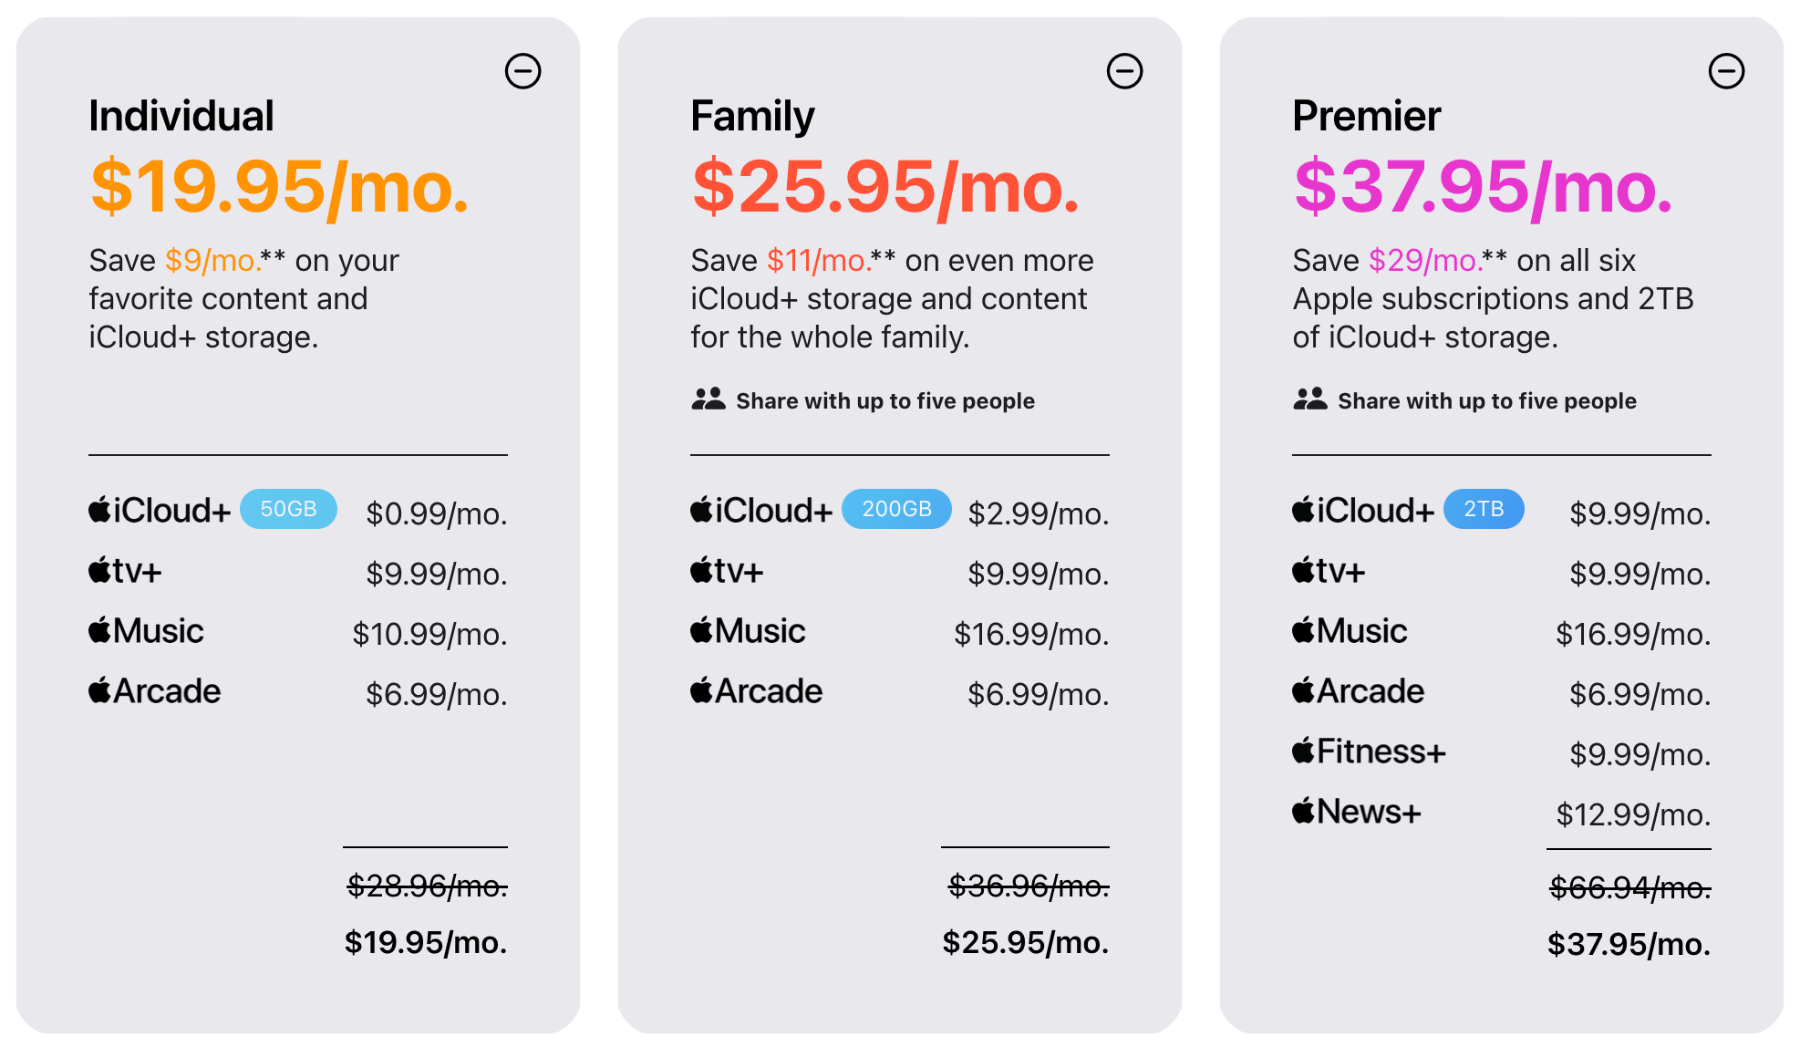Collapse the Premier plan card

coord(1728,70)
